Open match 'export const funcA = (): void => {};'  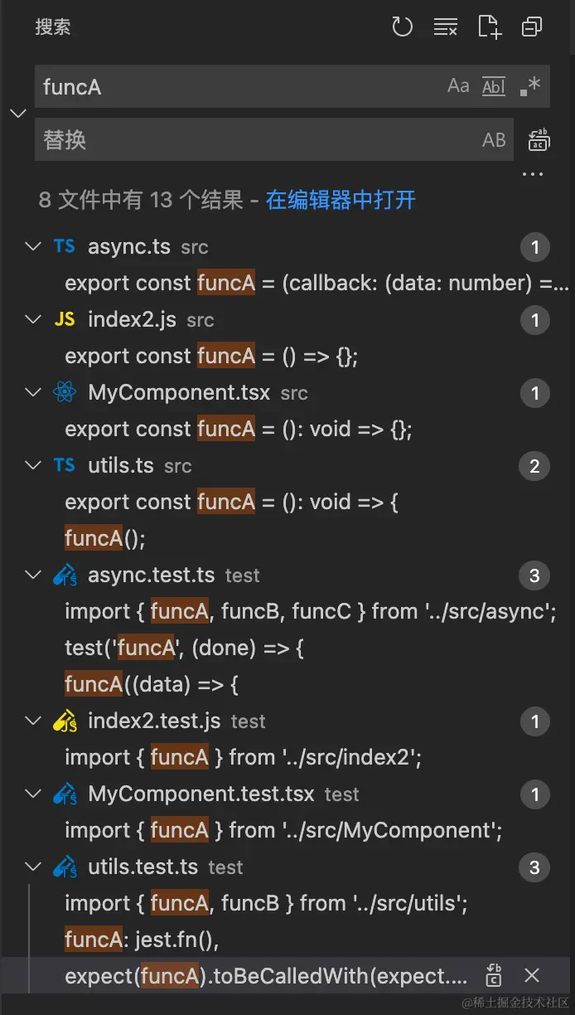(239, 429)
